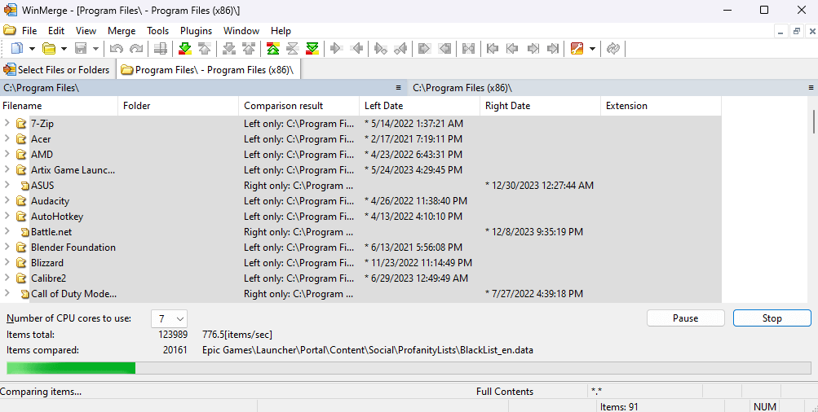Image resolution: width=818 pixels, height=412 pixels.
Task: Click the All Right icon
Action: (425, 49)
